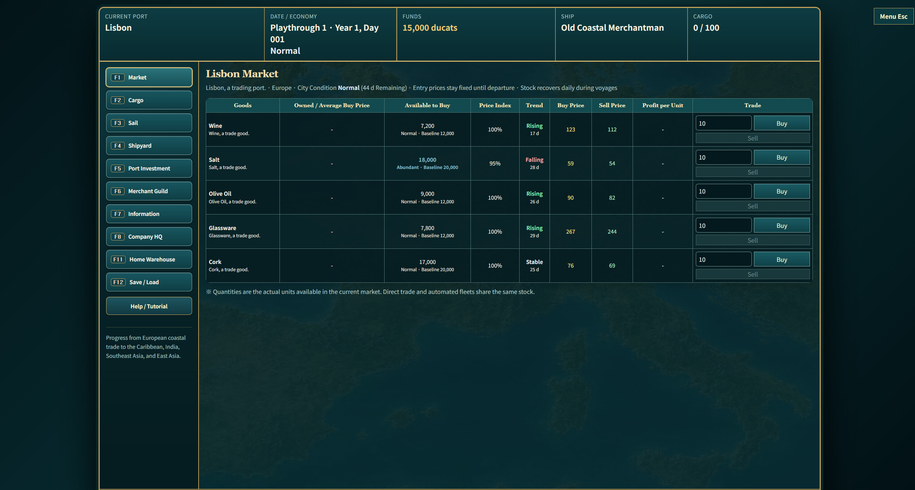Click the Wine buy price 123
The image size is (915, 490).
point(571,130)
